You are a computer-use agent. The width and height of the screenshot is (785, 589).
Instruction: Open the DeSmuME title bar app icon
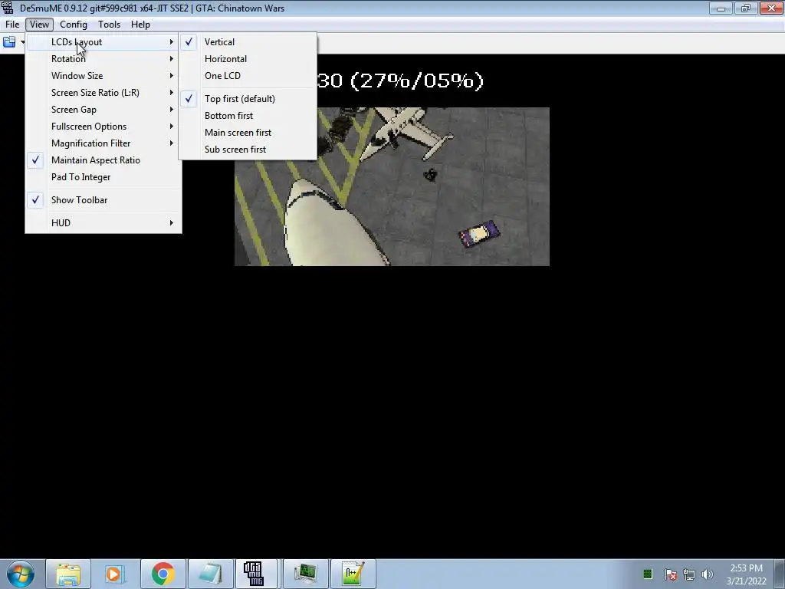8,8
